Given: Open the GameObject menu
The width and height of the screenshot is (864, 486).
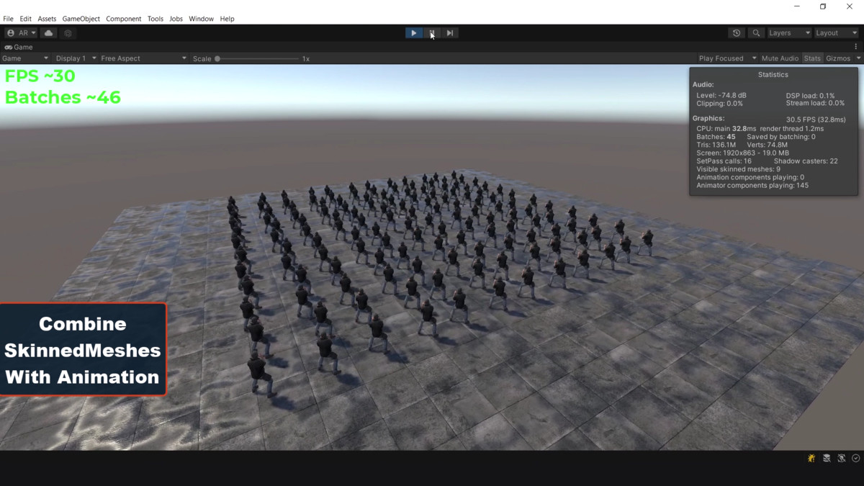Looking at the screenshot, I should (81, 19).
